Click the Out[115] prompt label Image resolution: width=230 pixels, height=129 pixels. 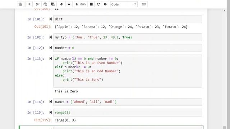43,120
